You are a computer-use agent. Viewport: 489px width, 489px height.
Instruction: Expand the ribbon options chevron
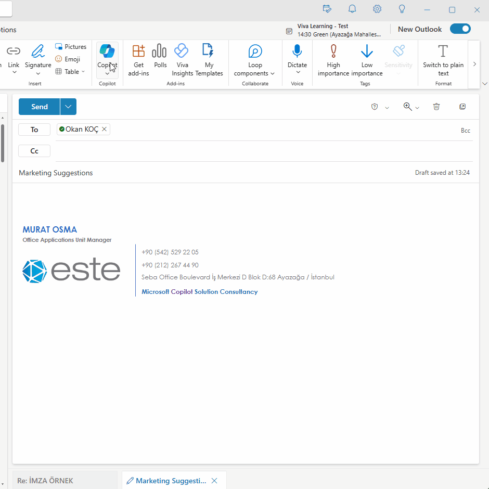485,84
